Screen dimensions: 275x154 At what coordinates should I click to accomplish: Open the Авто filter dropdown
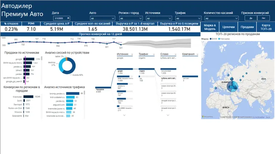point(103,18)
